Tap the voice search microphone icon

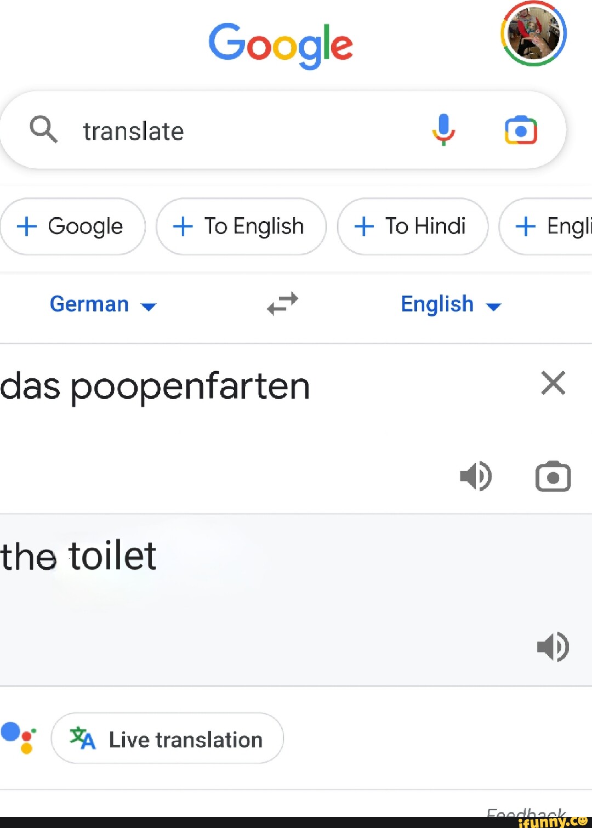(x=443, y=130)
